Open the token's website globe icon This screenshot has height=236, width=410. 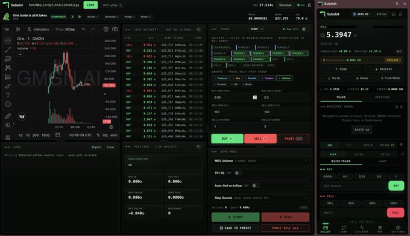(79, 17)
